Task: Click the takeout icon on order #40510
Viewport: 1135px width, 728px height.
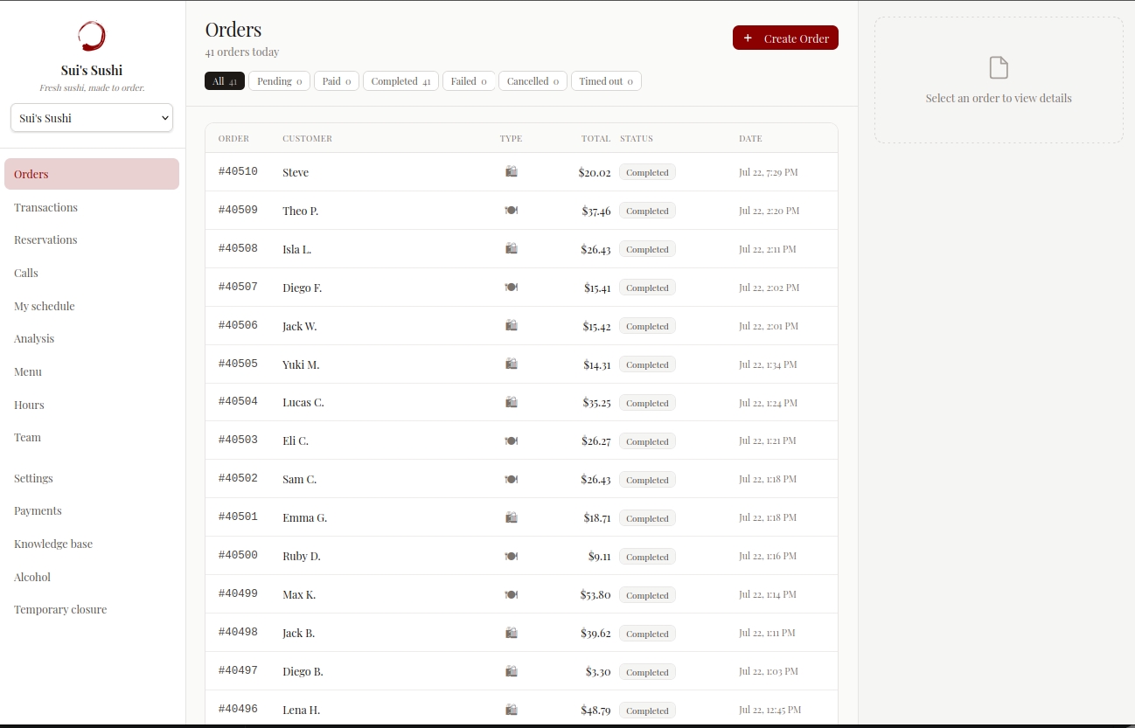Action: pyautogui.click(x=512, y=172)
